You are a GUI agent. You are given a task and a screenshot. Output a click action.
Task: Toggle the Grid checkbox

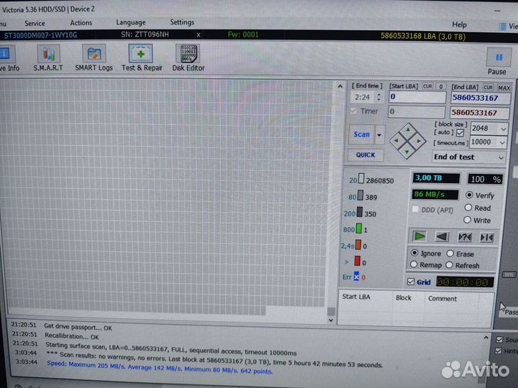pos(411,282)
